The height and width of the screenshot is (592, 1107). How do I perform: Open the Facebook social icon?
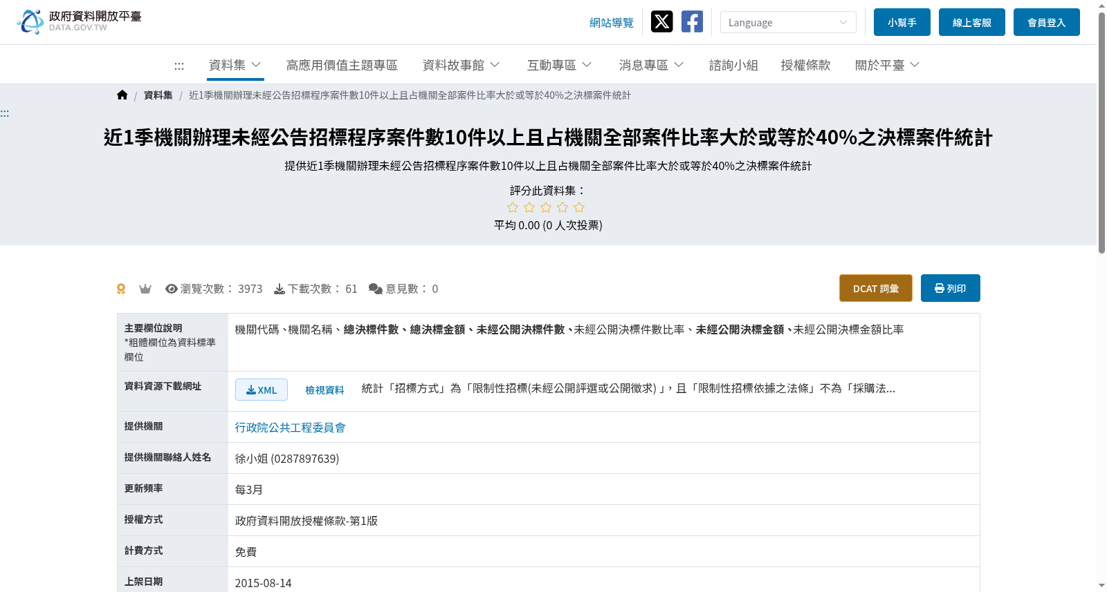point(692,22)
